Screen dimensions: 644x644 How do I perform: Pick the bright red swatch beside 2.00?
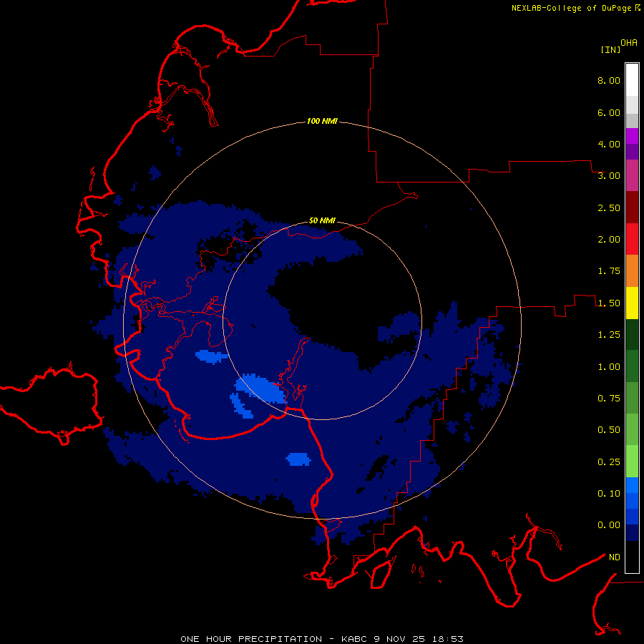(x=632, y=240)
